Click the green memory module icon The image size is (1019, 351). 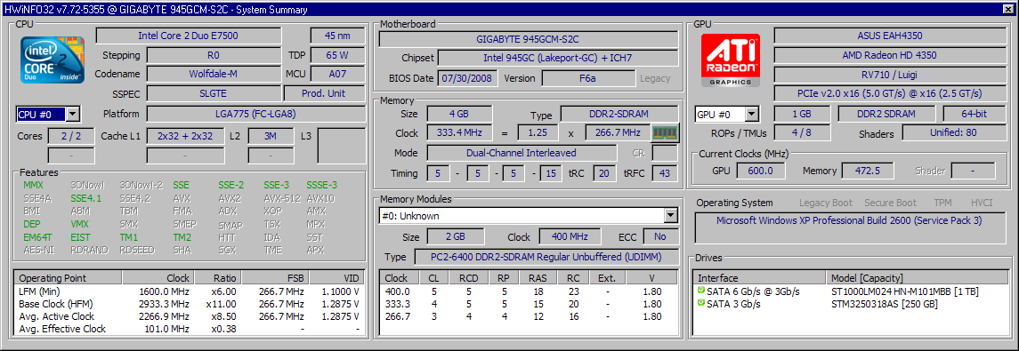[x=665, y=133]
